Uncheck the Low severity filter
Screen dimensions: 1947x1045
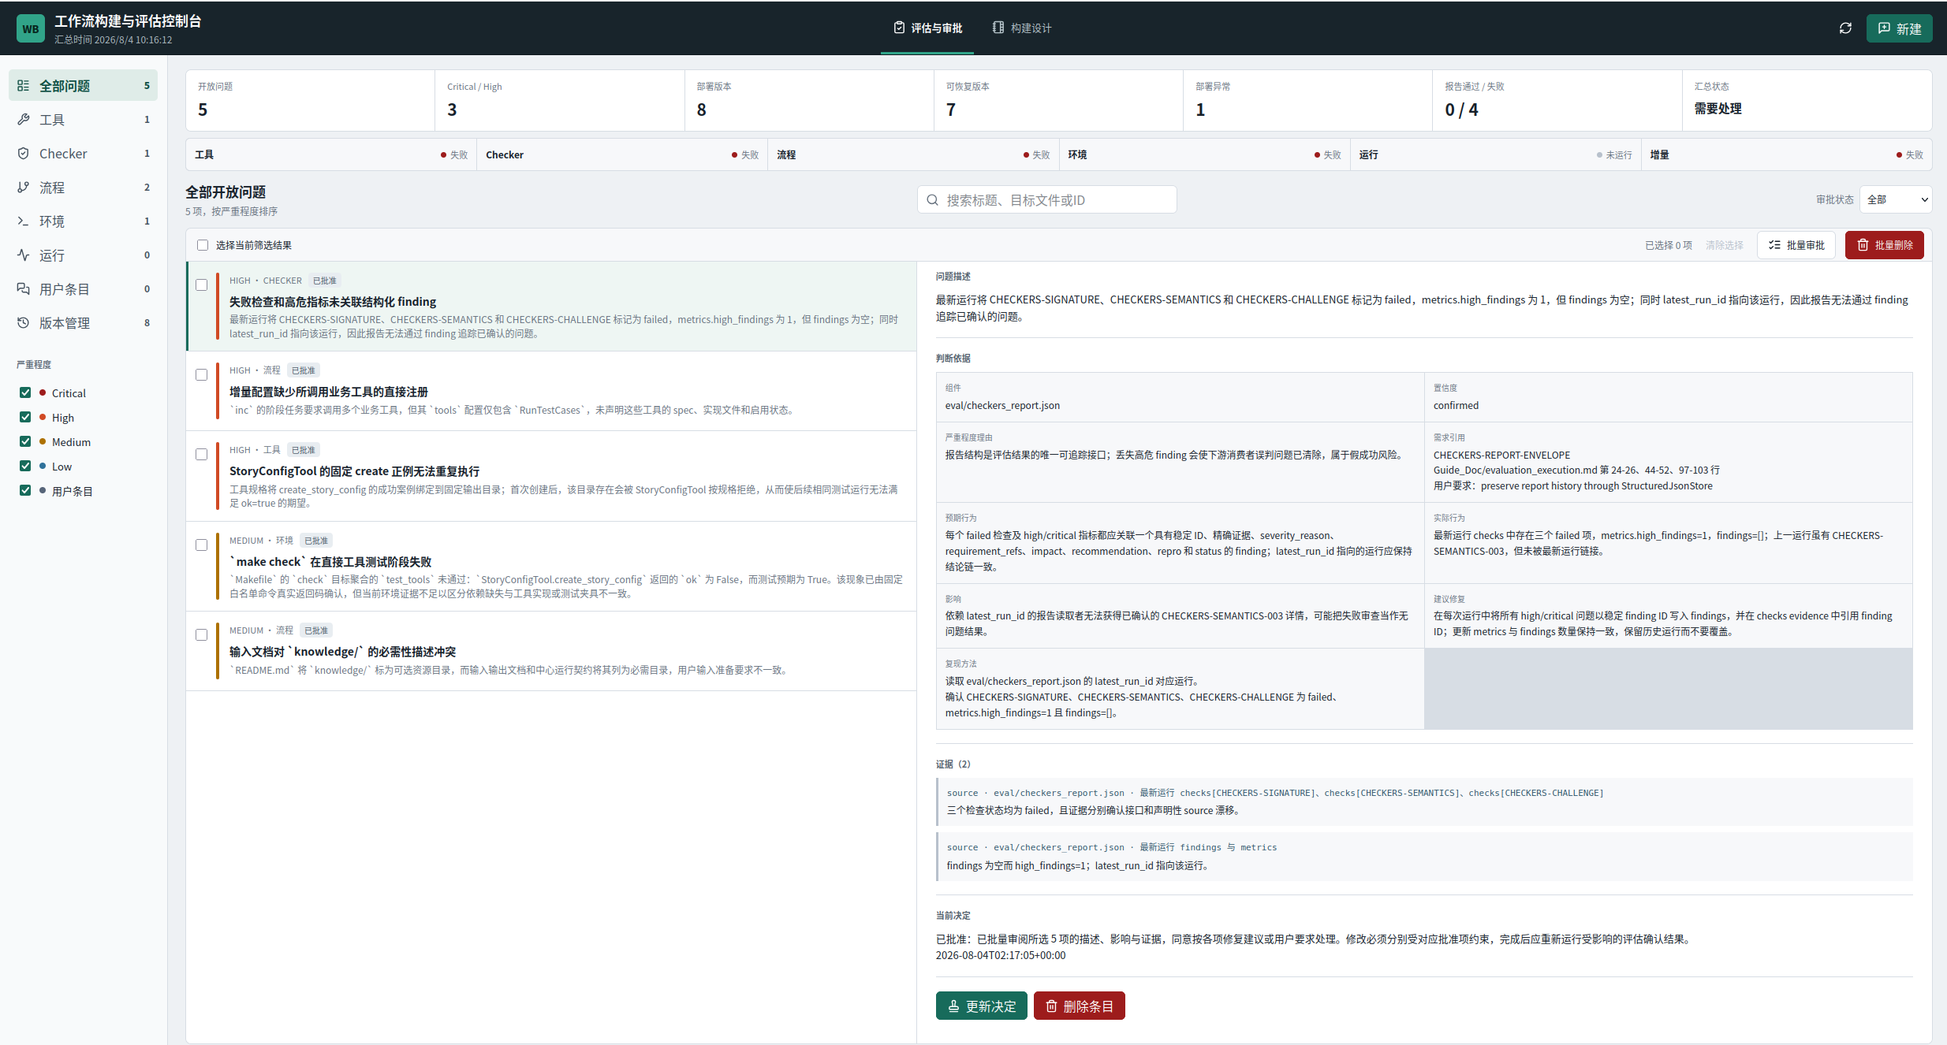coord(25,466)
